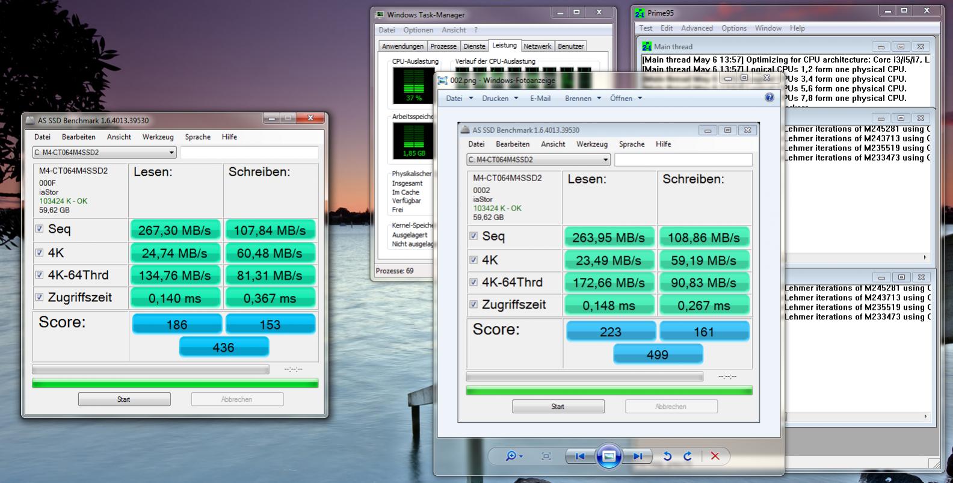Open drive dropdown M4-CT064M4SSD2 above firmware 000F
The width and height of the screenshot is (953, 483).
[105, 153]
